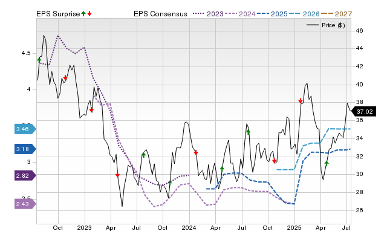Select the red surprise arrow after January 2023
The height and width of the screenshot is (231, 387).
91,110
